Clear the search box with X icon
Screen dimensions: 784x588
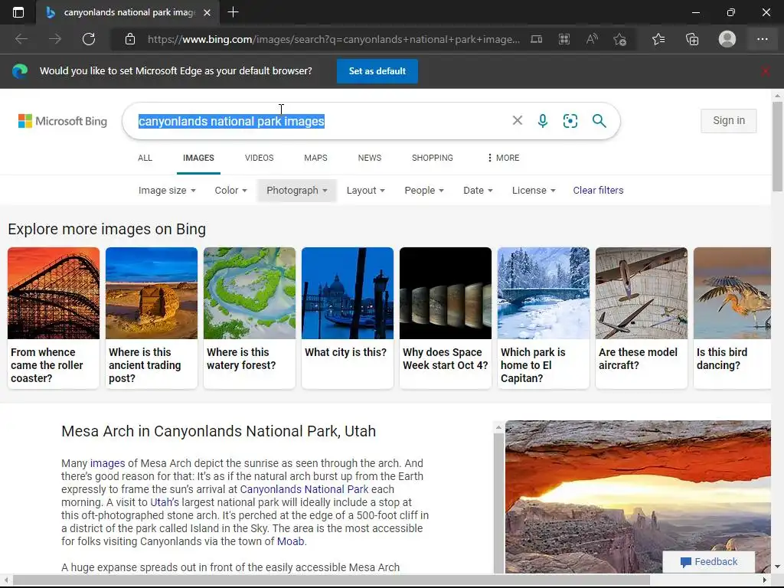point(518,120)
